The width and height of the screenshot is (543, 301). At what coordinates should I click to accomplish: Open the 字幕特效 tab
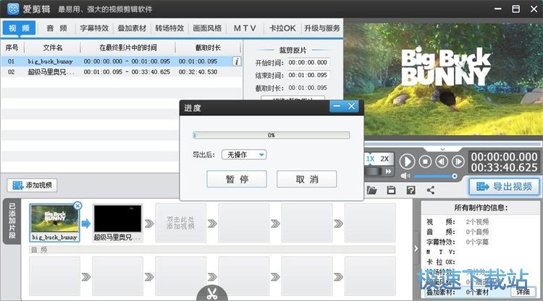tap(94, 28)
